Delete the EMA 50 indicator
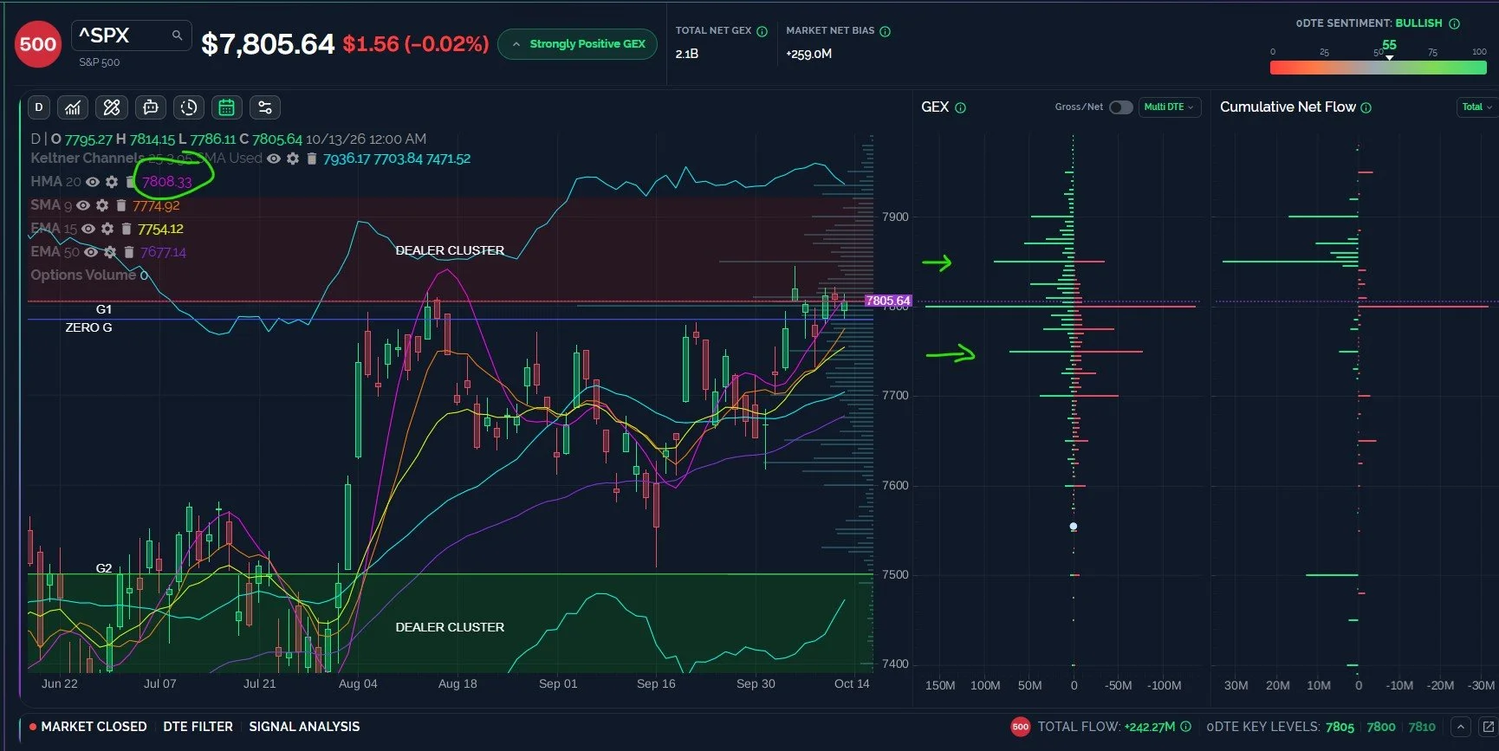This screenshot has height=751, width=1499. click(x=129, y=252)
